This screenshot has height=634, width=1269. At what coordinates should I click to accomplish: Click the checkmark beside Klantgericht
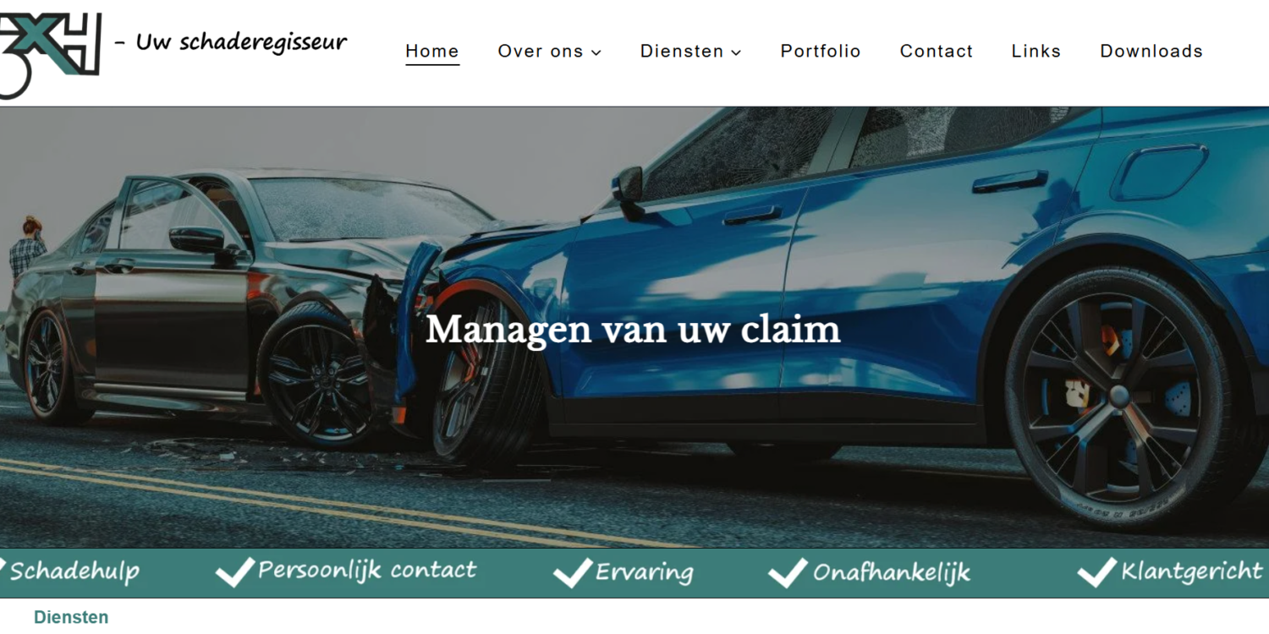coord(1097,572)
